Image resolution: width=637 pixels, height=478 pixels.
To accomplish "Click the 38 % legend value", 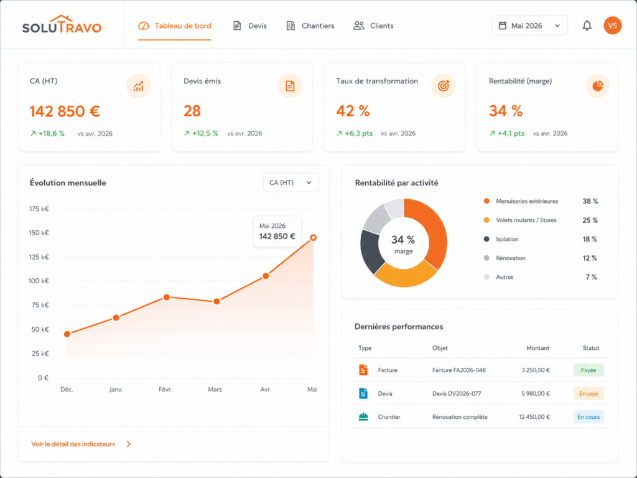I will [590, 201].
